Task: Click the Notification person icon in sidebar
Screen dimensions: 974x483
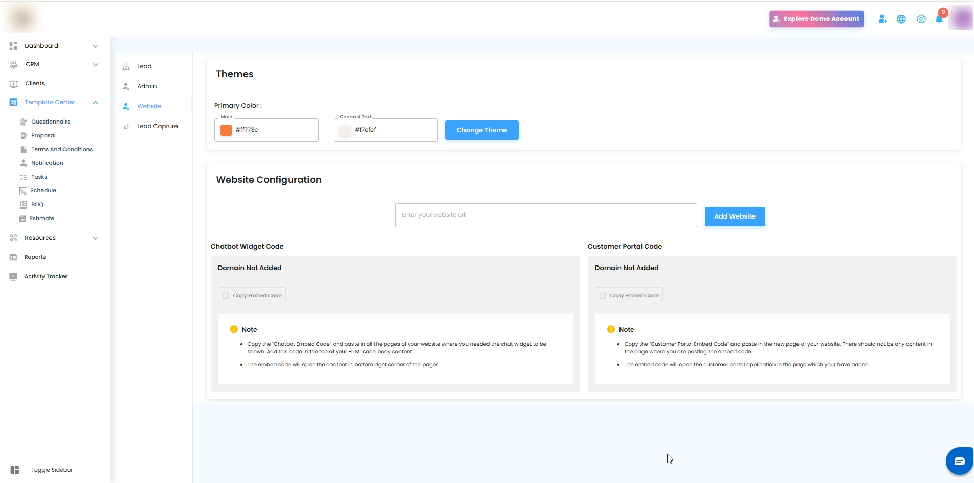Action: click(x=24, y=163)
